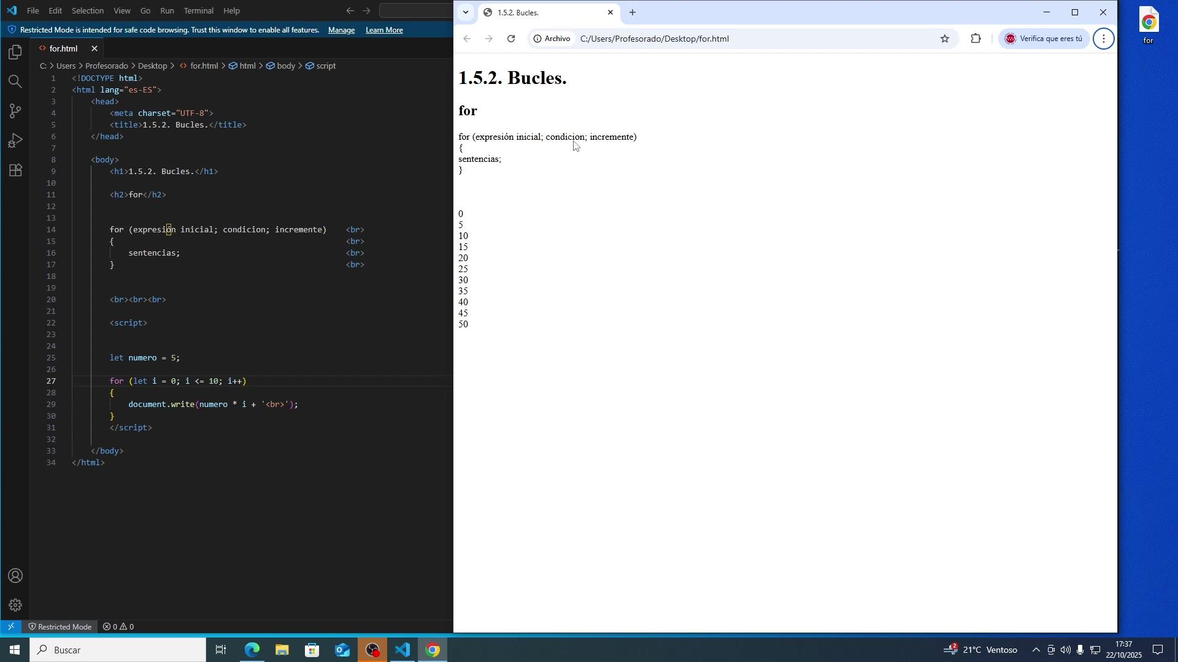Open the Extensions view
The width and height of the screenshot is (1178, 662).
(x=15, y=170)
